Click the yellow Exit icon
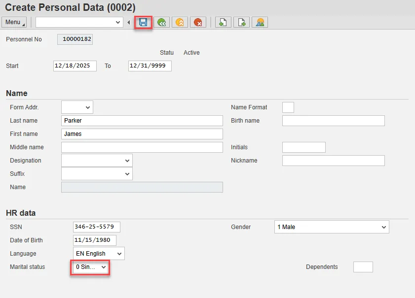This screenshot has height=298, width=415. (180, 22)
